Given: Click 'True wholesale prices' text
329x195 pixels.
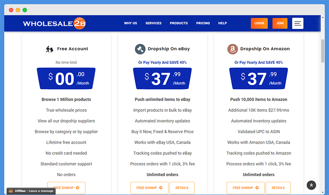Looking at the screenshot, I should point(66,110).
